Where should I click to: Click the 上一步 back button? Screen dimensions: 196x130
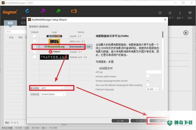[x=120, y=121]
